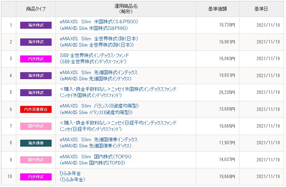The height and width of the screenshot is (187, 286).
Task: Click the 基準価額 column header
Action: click(218, 9)
